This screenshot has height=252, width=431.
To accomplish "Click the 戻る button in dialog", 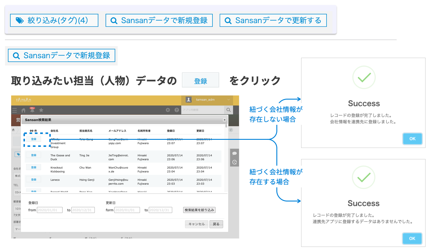I will click(216, 224).
